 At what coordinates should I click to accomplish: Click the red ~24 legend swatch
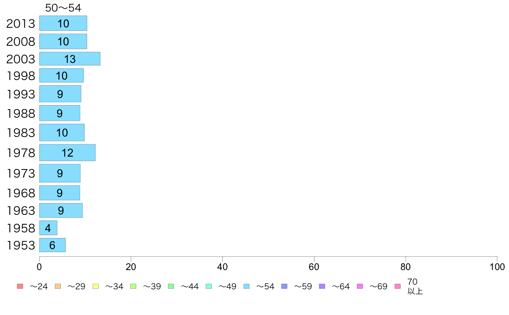[x=20, y=286]
